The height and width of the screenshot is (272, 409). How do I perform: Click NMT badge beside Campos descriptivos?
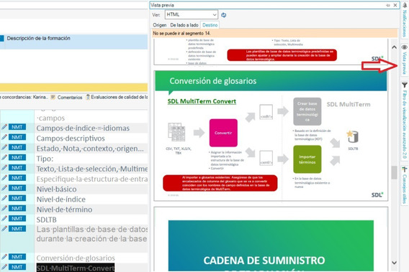[17, 137]
